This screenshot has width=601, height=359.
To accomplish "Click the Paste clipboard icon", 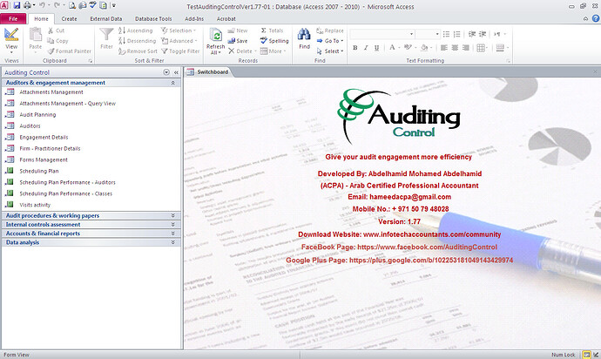I will click(x=35, y=36).
